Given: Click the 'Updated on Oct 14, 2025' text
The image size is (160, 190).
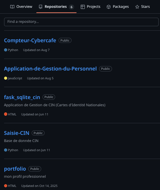Looking at the screenshot, I should (x=39, y=186).
